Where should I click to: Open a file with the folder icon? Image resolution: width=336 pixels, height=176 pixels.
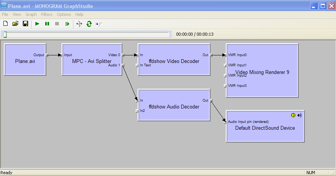(x=16, y=24)
